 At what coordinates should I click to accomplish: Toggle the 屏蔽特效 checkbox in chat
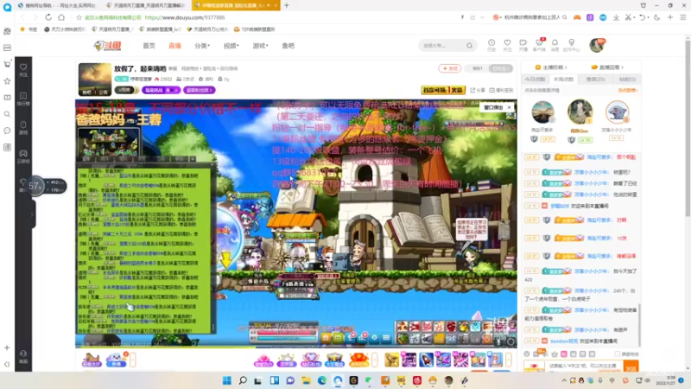click(618, 354)
